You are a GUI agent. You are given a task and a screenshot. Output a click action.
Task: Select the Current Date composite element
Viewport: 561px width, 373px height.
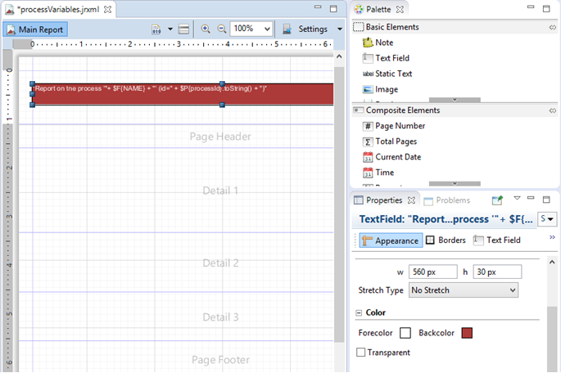pyautogui.click(x=398, y=157)
